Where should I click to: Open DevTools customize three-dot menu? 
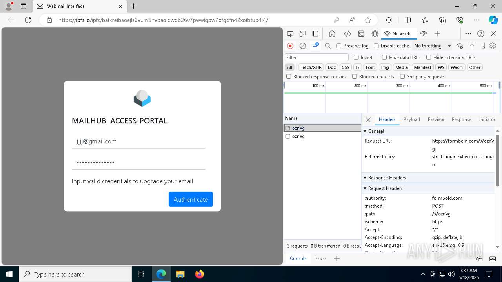click(468, 34)
